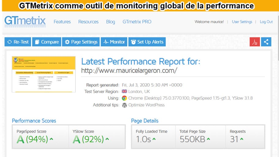Image resolution: width=279 pixels, height=157 pixels.
Task: Click the London, UK text
Action: pos(139,92)
